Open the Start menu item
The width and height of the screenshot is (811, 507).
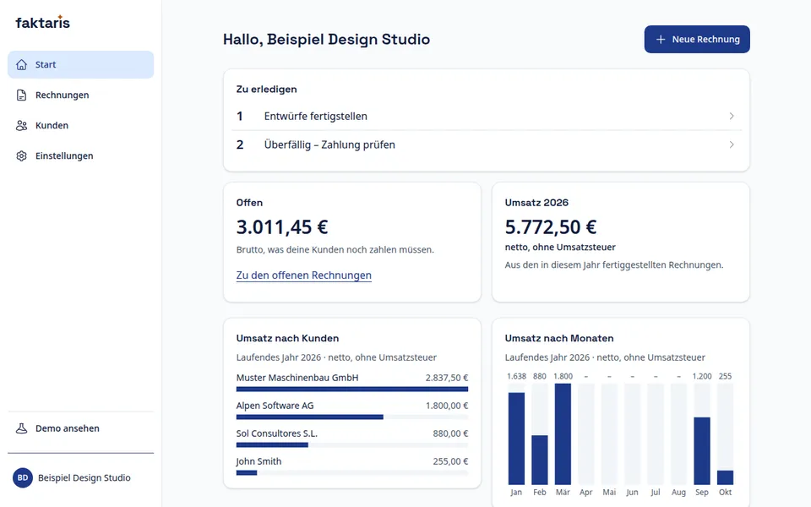[81, 65]
